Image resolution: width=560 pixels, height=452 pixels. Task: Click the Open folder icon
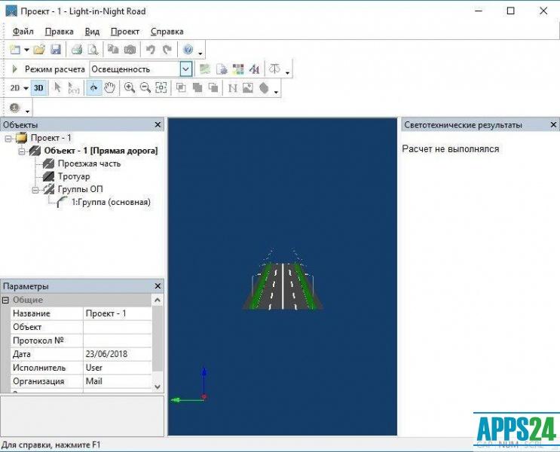coord(39,49)
